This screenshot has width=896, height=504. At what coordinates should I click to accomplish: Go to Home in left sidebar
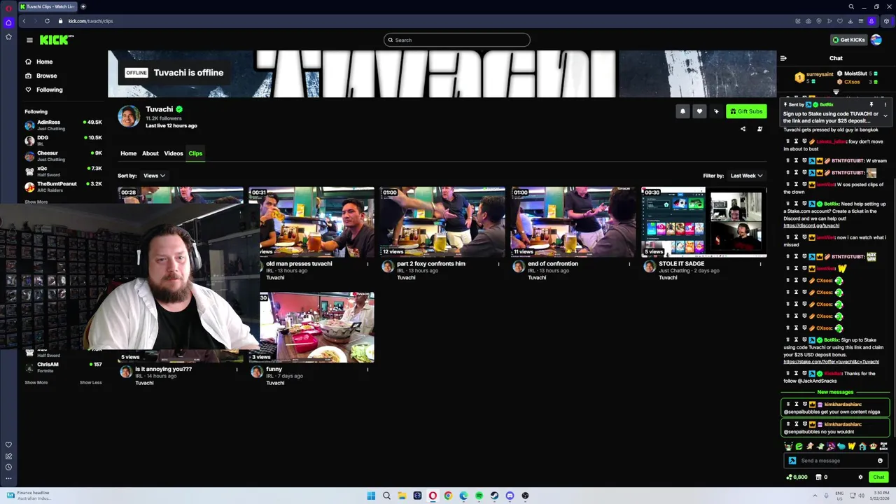pyautogui.click(x=44, y=62)
